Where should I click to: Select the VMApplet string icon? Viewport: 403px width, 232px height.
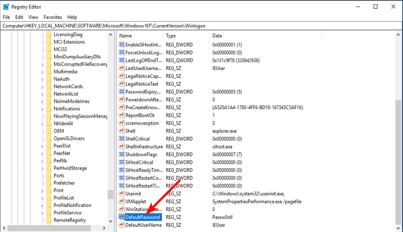click(x=122, y=201)
